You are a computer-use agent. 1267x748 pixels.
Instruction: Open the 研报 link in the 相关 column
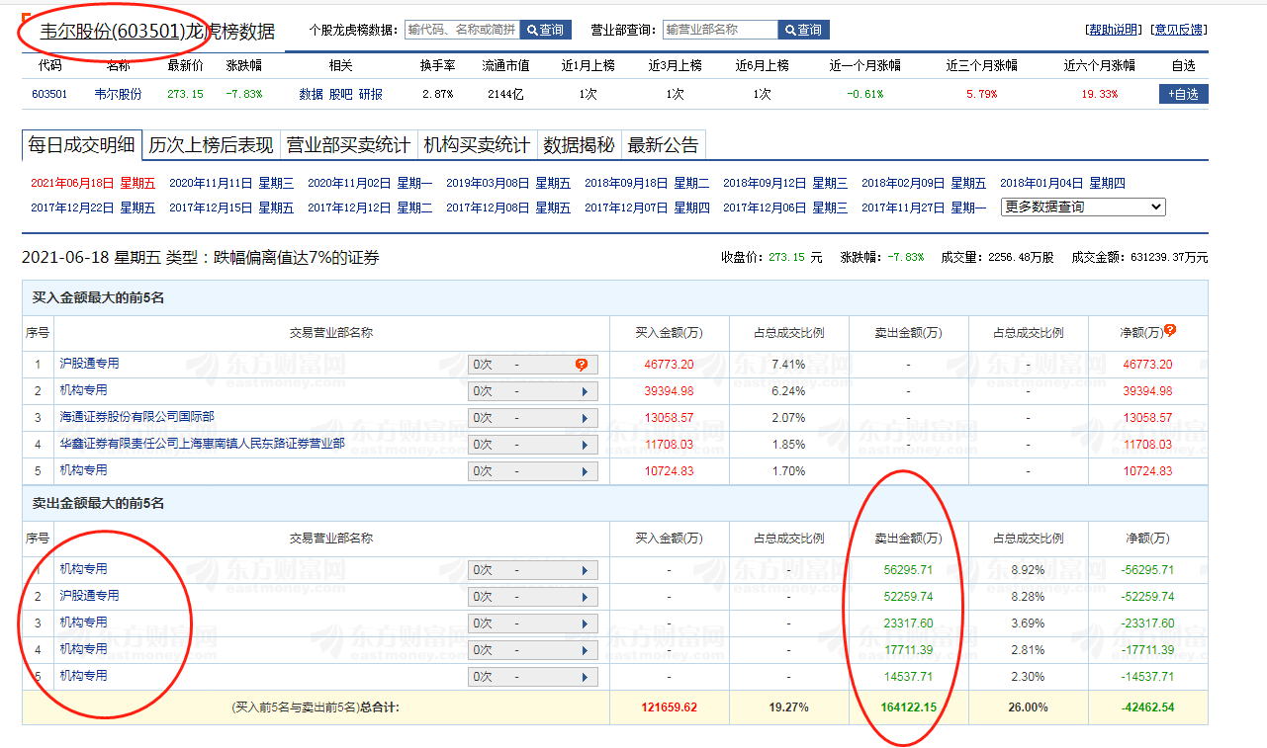click(370, 94)
